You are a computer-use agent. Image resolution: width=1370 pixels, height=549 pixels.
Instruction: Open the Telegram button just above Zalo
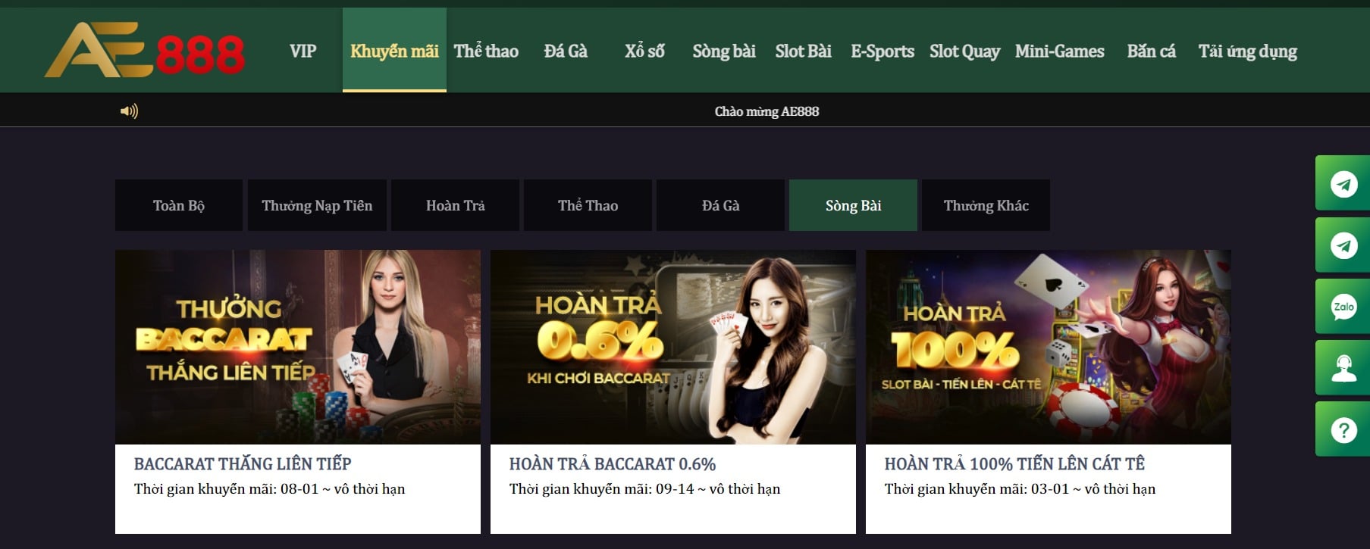(1343, 245)
